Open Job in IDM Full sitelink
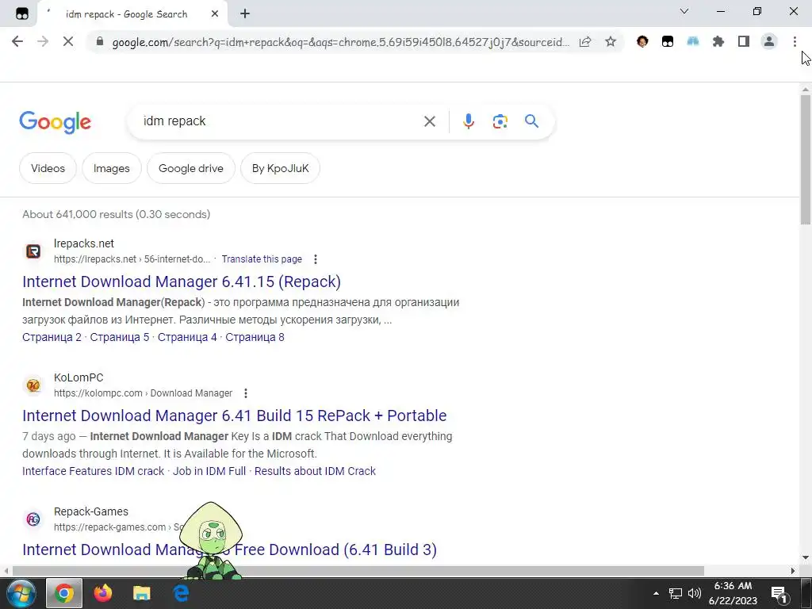Screen dimensions: 812x609 tap(209, 471)
